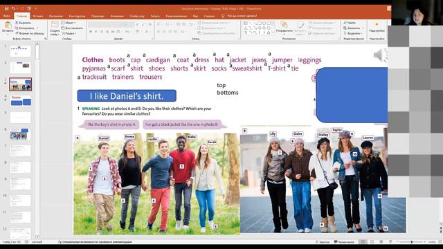
Task: Switch to Reading view in the status bar
Action: [x=381, y=242]
